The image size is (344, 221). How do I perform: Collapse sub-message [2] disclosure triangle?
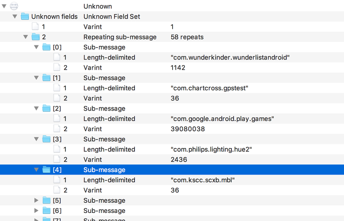(36, 108)
